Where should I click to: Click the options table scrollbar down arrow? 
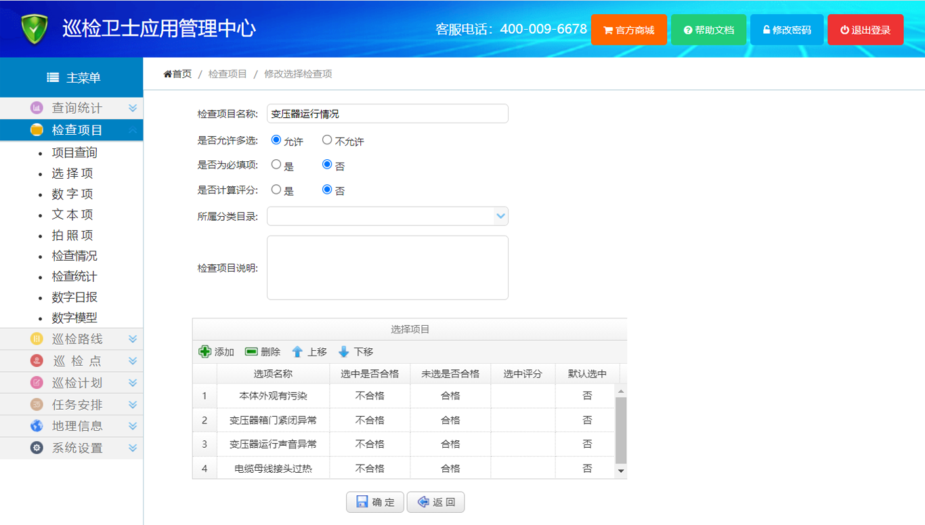click(x=621, y=471)
